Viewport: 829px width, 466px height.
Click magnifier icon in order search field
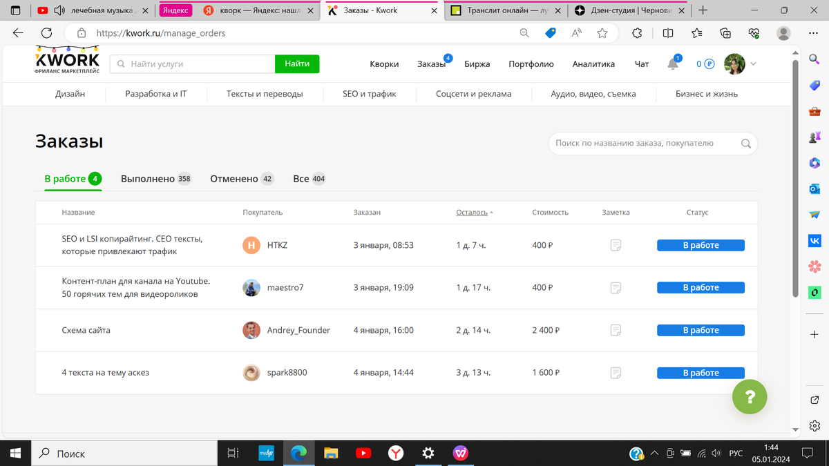coord(746,144)
